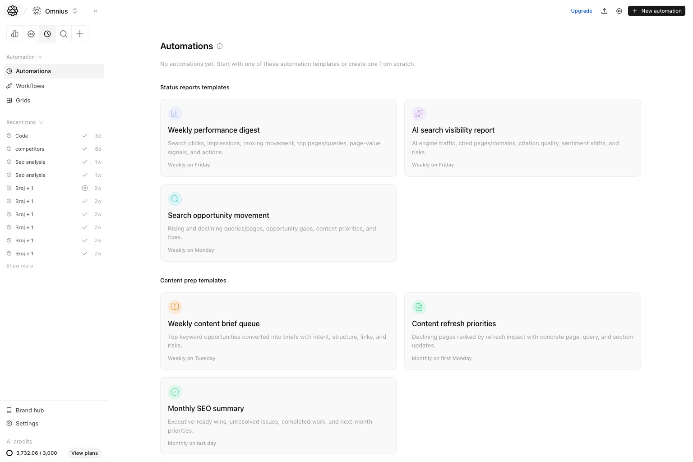Image resolution: width=693 pixels, height=462 pixels.
Task: Click the checkmark status on competitors run
Action: (85, 149)
